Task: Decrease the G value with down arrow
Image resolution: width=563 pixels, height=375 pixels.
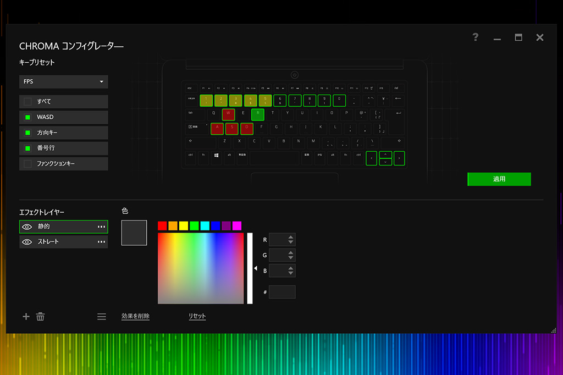Action: [x=291, y=257]
